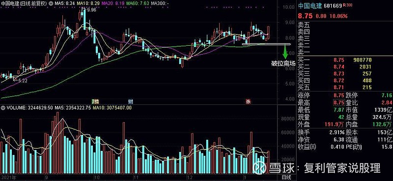This screenshot has height=181, width=393.
Task: Select the 日线 period label at chart corner
Action: pyautogui.click(x=286, y=178)
